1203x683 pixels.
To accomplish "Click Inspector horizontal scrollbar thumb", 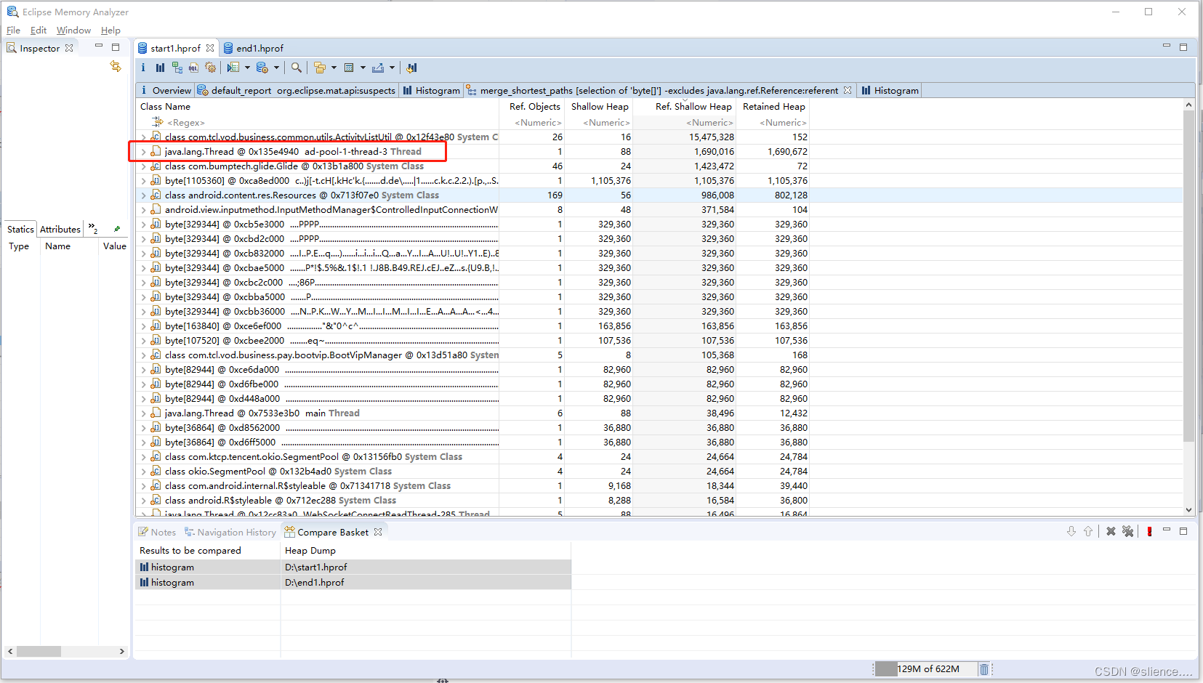I will coord(39,651).
